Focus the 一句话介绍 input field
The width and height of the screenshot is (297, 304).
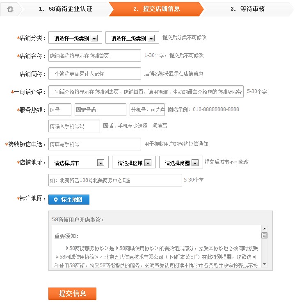[x=146, y=92]
